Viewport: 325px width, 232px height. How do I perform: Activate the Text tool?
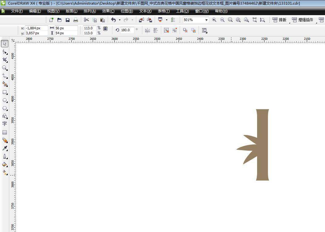5,124
